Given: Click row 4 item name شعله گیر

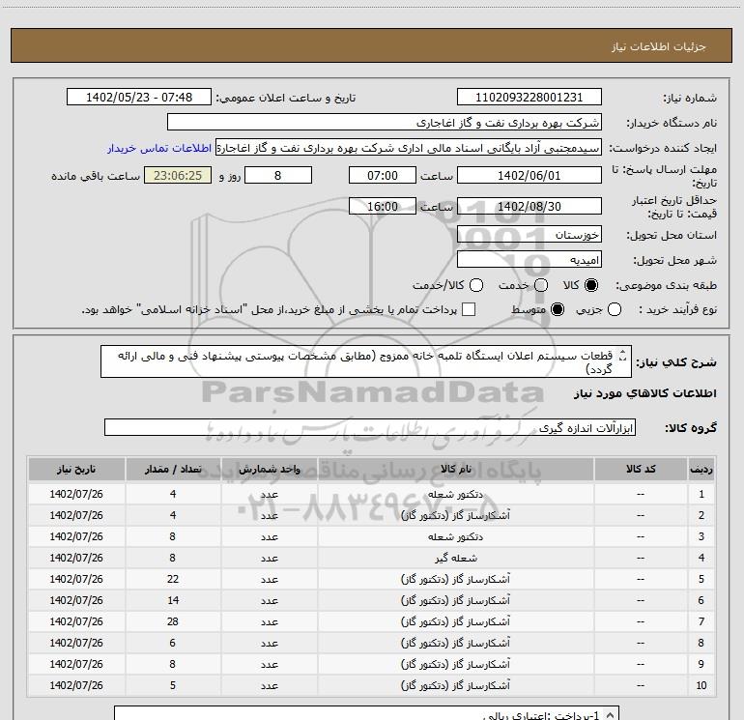Looking at the screenshot, I should pos(455,559).
